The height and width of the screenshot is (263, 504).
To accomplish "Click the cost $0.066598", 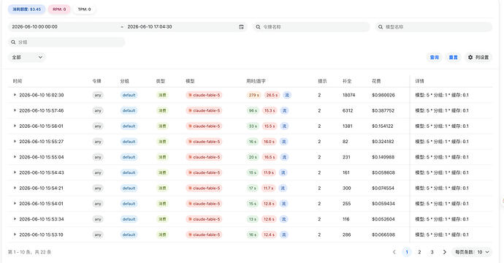I will pyautogui.click(x=383, y=235).
